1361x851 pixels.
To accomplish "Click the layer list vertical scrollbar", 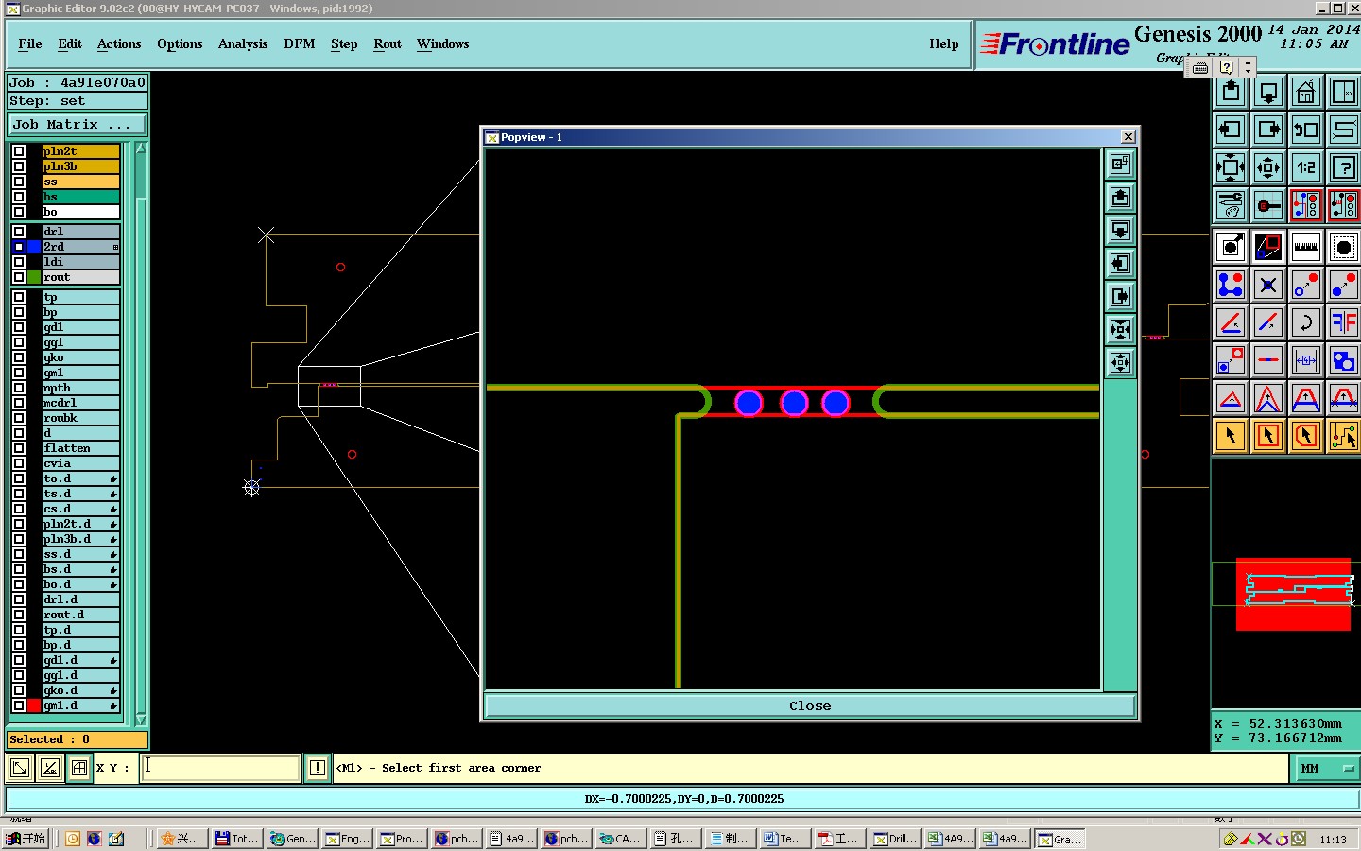I will point(141,433).
